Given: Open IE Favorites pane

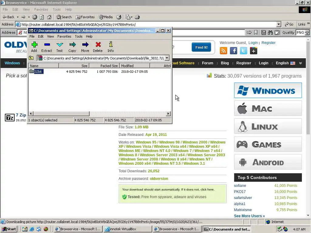Looking at the screenshot, I should pos(85,17).
